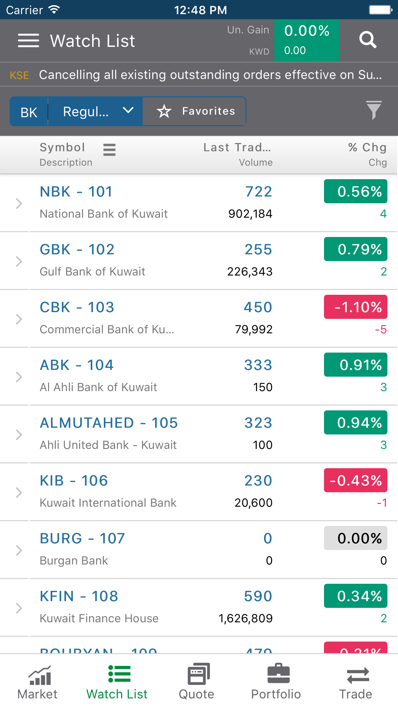
Task: Expand the CBK - 103 row chevron
Action: coord(19,319)
